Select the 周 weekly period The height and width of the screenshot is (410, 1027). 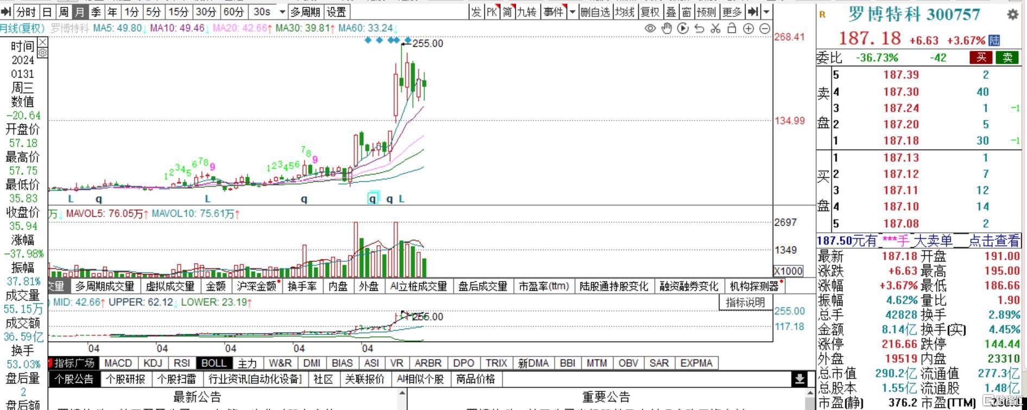(64, 11)
